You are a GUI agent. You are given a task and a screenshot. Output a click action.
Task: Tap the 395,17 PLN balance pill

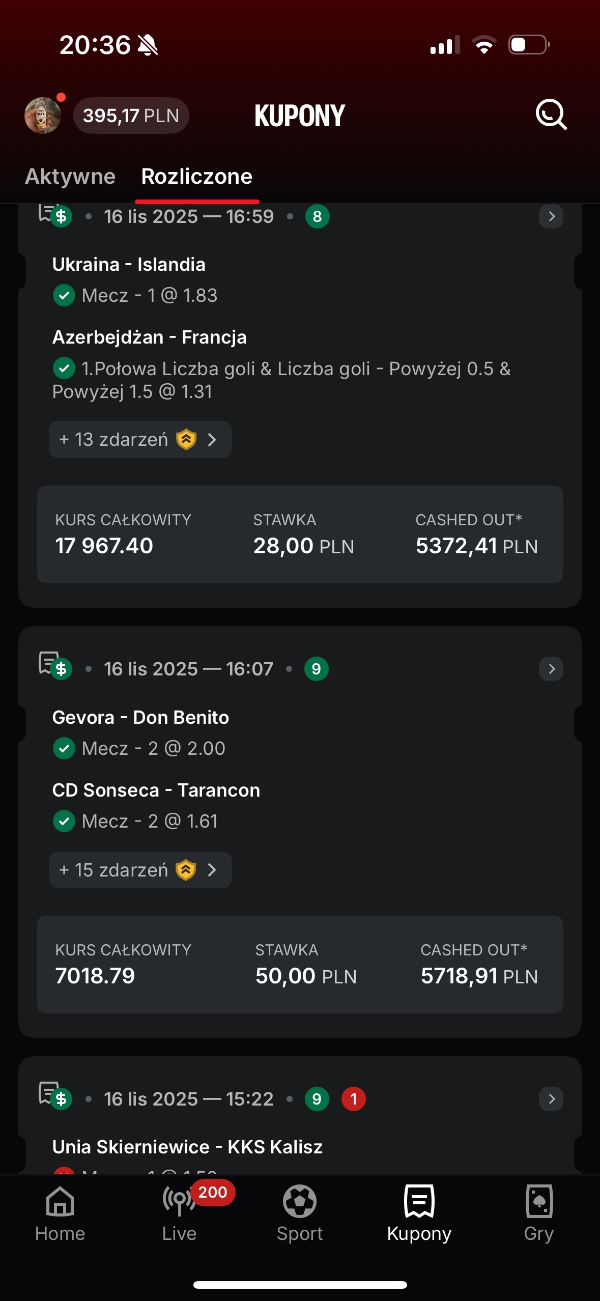[131, 116]
